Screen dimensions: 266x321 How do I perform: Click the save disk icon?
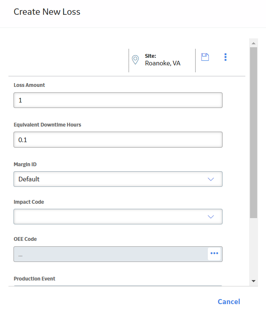coord(205,57)
